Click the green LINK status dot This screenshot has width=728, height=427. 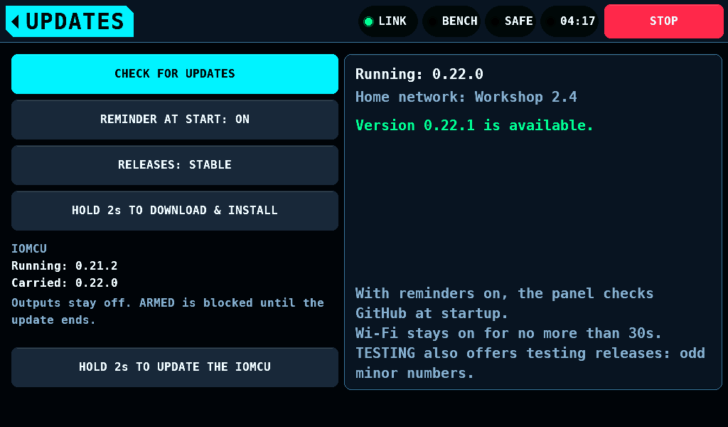point(369,21)
